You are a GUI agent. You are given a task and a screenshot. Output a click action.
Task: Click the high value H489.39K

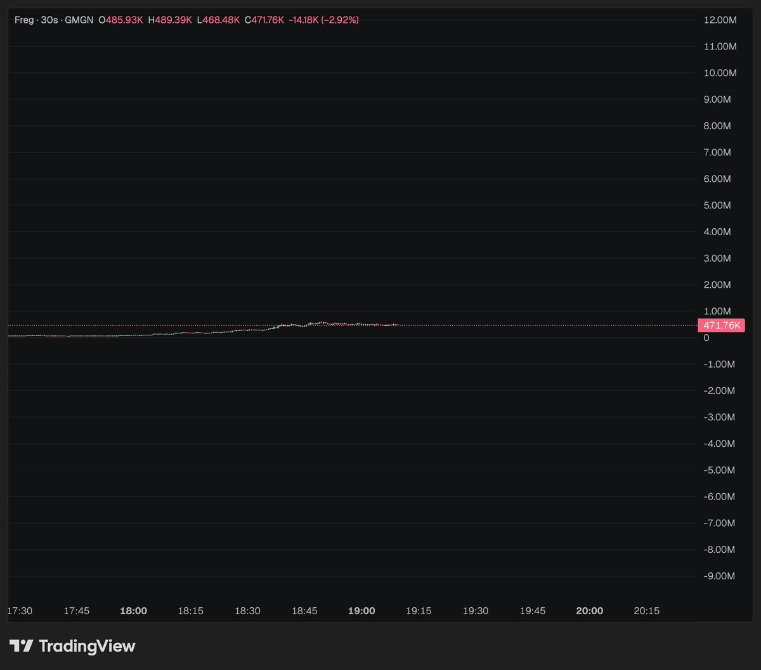pyautogui.click(x=170, y=20)
